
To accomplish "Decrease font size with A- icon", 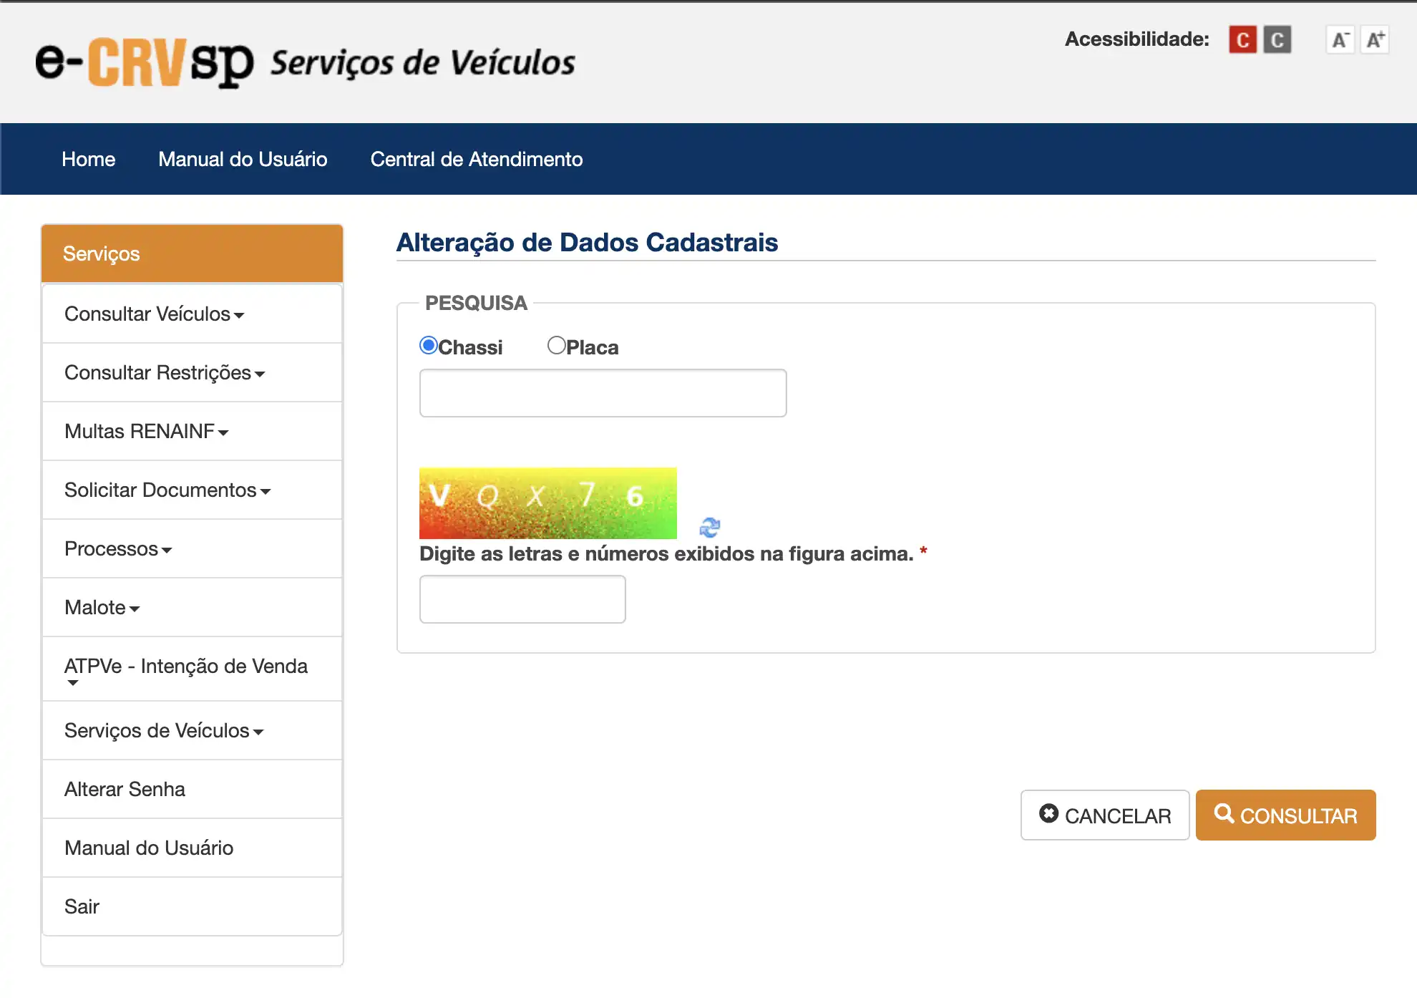I will tap(1340, 40).
